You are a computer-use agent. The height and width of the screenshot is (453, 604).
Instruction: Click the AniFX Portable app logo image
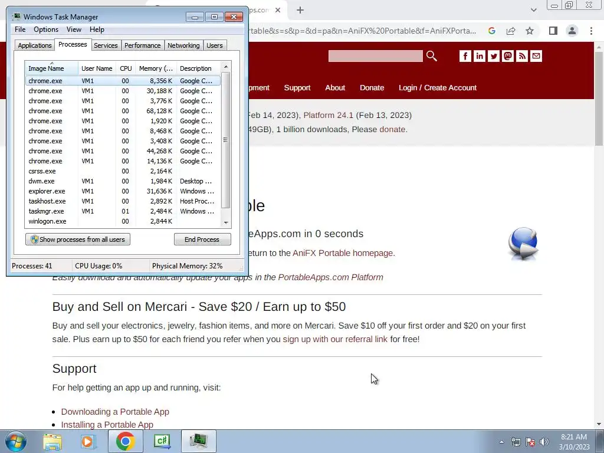[523, 244]
